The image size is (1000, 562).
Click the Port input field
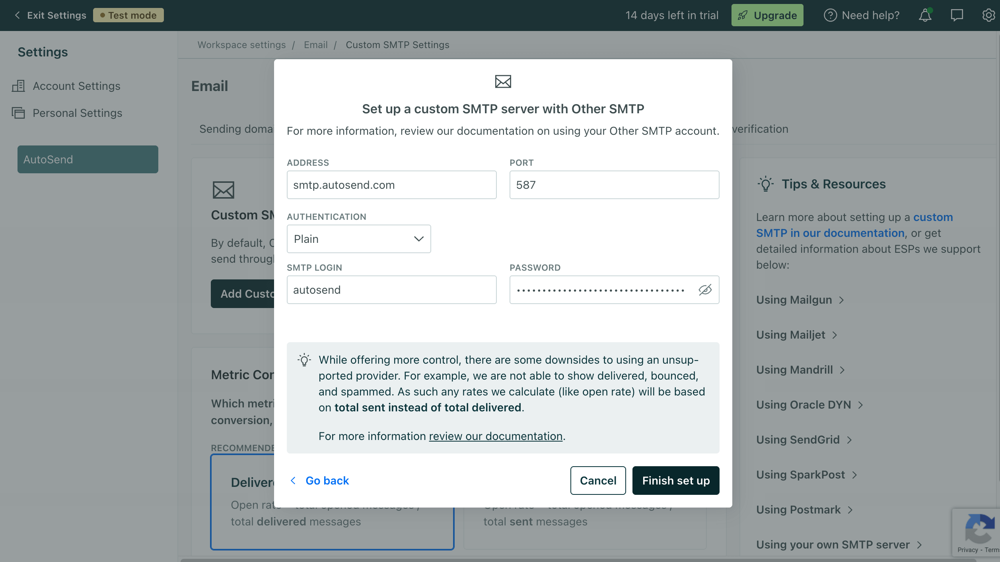[x=614, y=185]
